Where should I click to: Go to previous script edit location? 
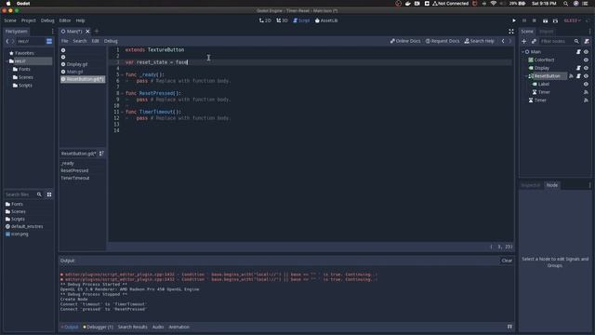[503, 41]
